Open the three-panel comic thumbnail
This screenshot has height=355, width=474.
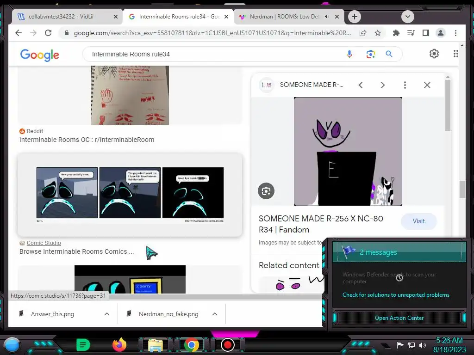[x=130, y=195]
